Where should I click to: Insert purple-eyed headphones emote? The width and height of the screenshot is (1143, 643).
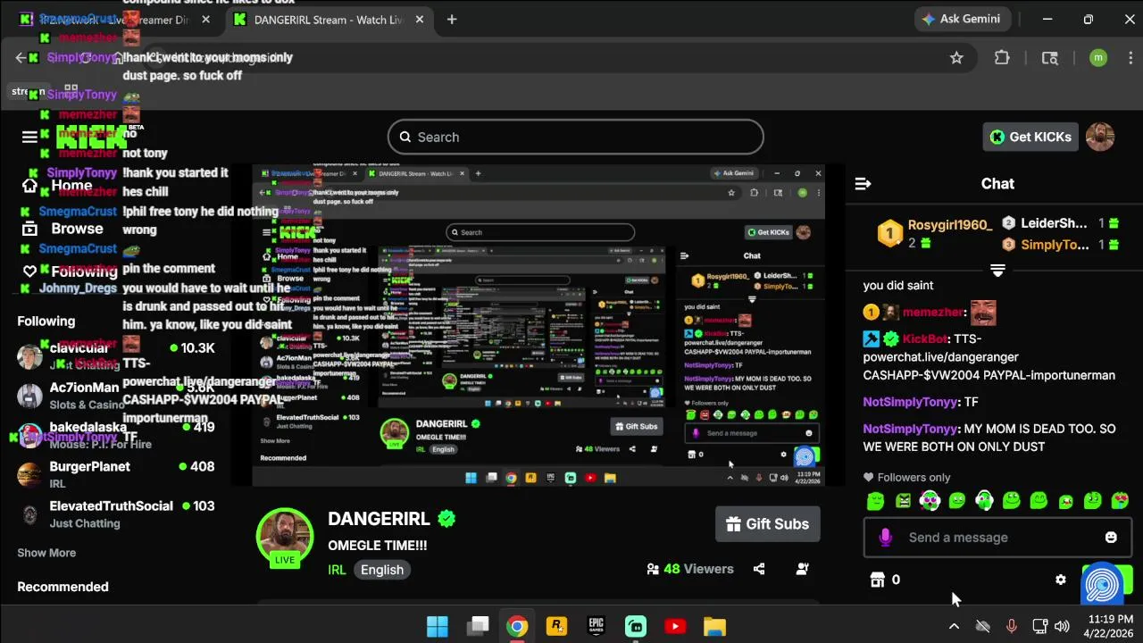pos(930,501)
